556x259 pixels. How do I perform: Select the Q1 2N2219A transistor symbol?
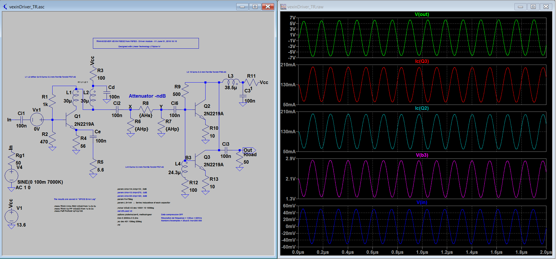tap(69, 120)
